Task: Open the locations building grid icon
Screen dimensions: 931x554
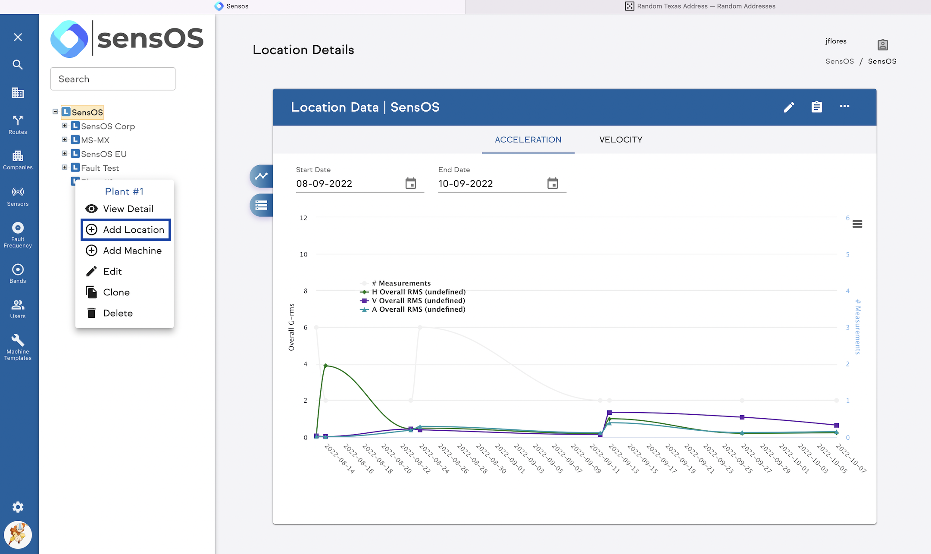Action: click(x=18, y=93)
